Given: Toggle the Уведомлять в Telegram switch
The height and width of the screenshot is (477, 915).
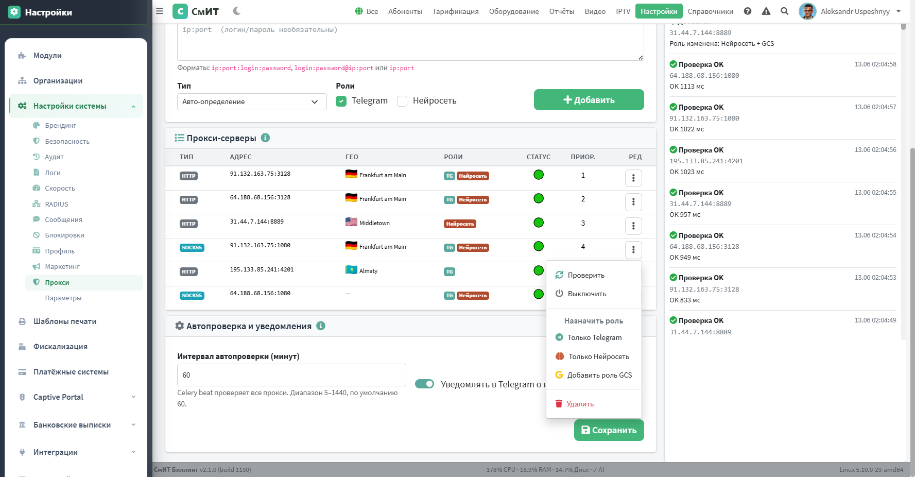Looking at the screenshot, I should (424, 384).
